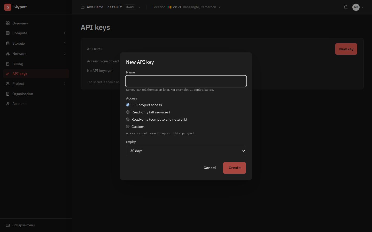Cancel the New API key dialog
The width and height of the screenshot is (372, 232).
tap(210, 168)
